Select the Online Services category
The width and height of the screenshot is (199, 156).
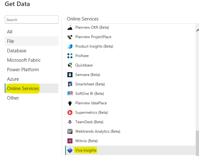[32, 88]
